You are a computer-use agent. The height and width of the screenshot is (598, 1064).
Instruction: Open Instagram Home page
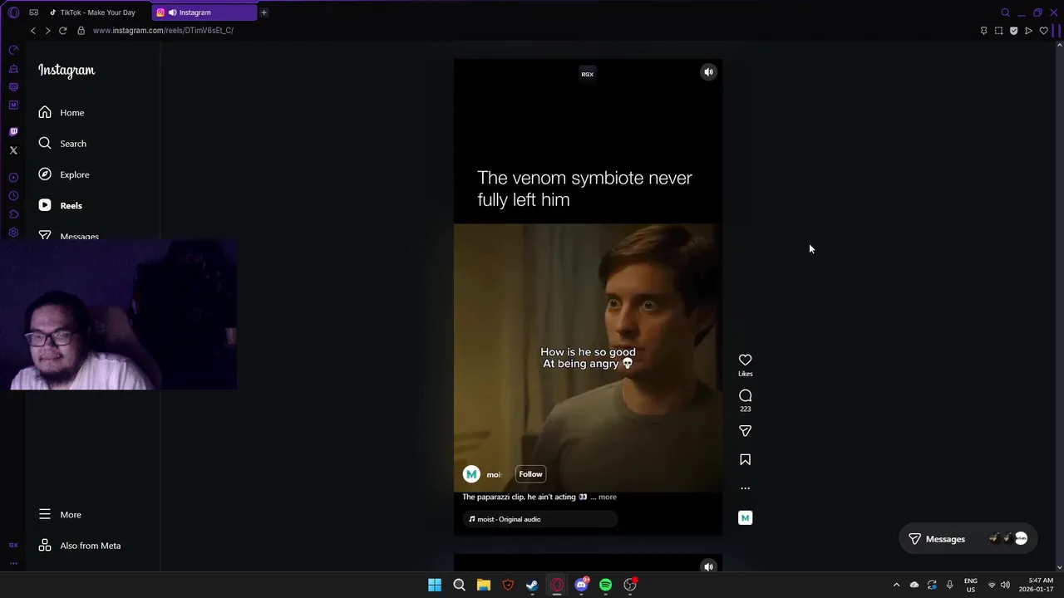(62, 112)
